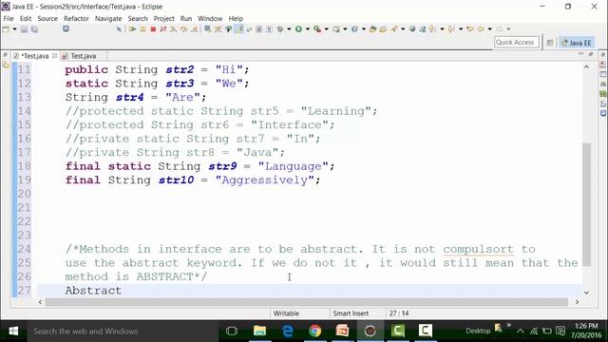Toggle the highlighted toolbar button beside Step Filters
This screenshot has width=608, height=342.
click(238, 29)
